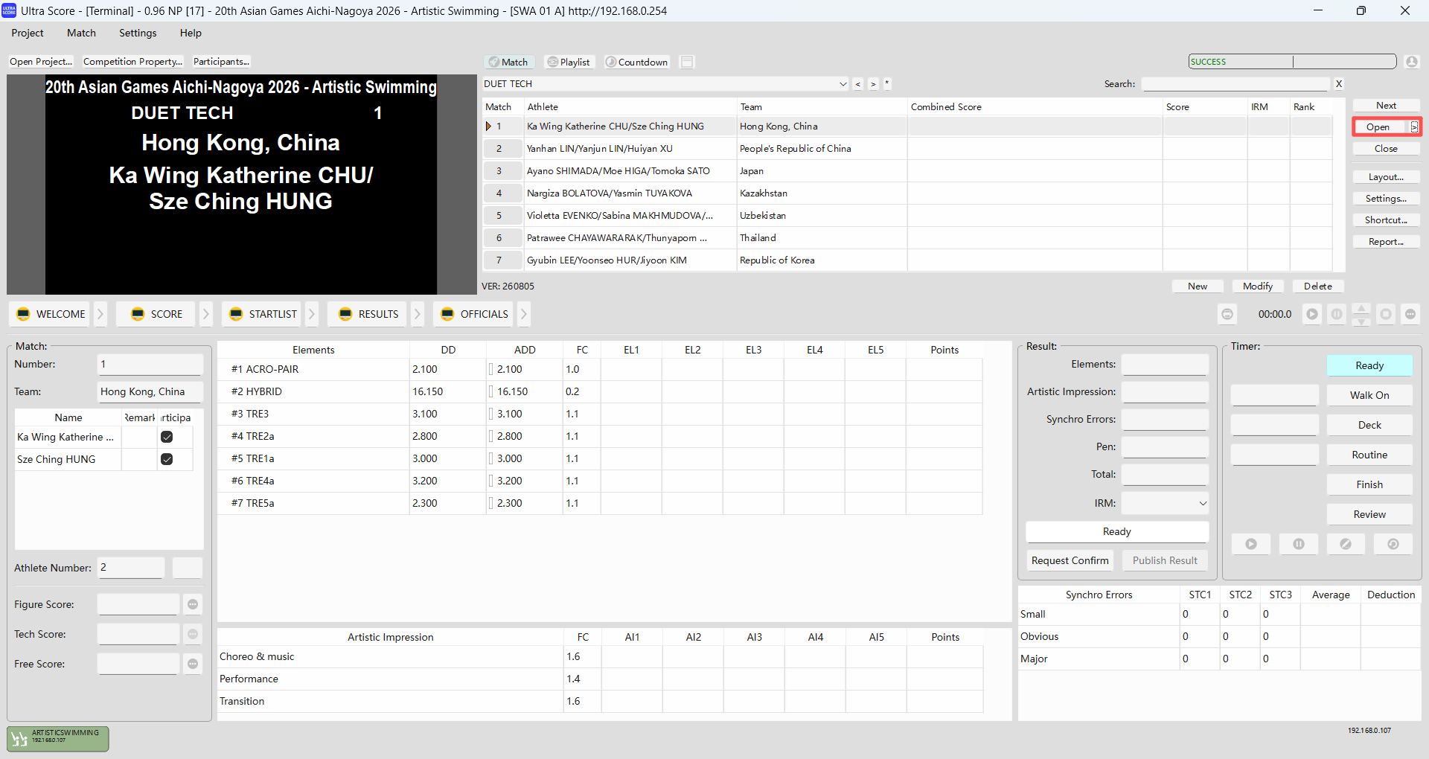This screenshot has height=759, width=1429.
Task: Pause the top timer with pause icon
Action: (x=1337, y=314)
